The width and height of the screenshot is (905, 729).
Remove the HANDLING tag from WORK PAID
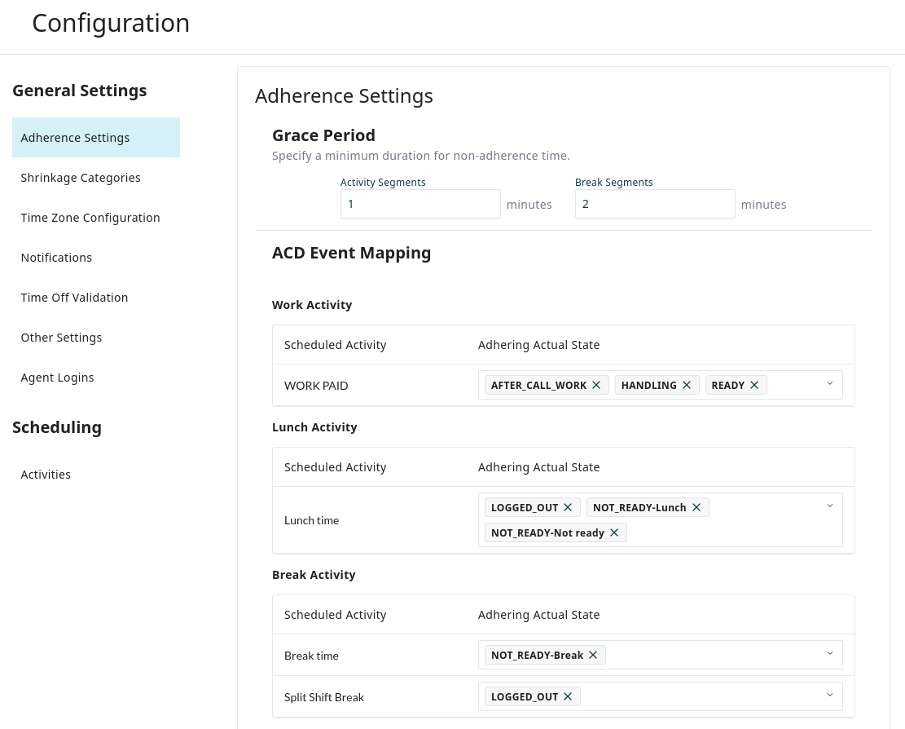[687, 385]
